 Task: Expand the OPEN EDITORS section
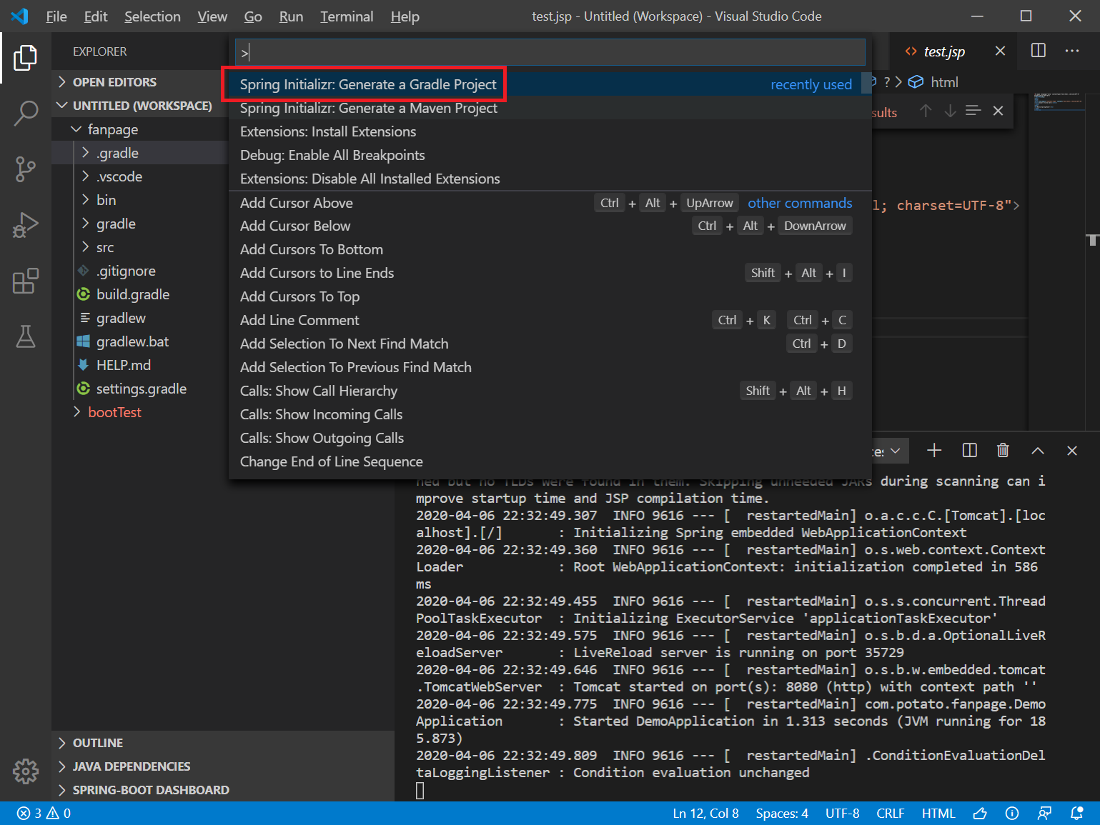click(140, 82)
